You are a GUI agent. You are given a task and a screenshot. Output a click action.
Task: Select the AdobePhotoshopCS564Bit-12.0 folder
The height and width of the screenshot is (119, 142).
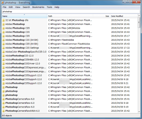click(22, 59)
